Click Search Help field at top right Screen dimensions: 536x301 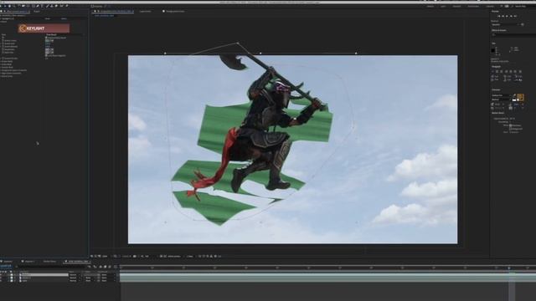[x=520, y=6]
